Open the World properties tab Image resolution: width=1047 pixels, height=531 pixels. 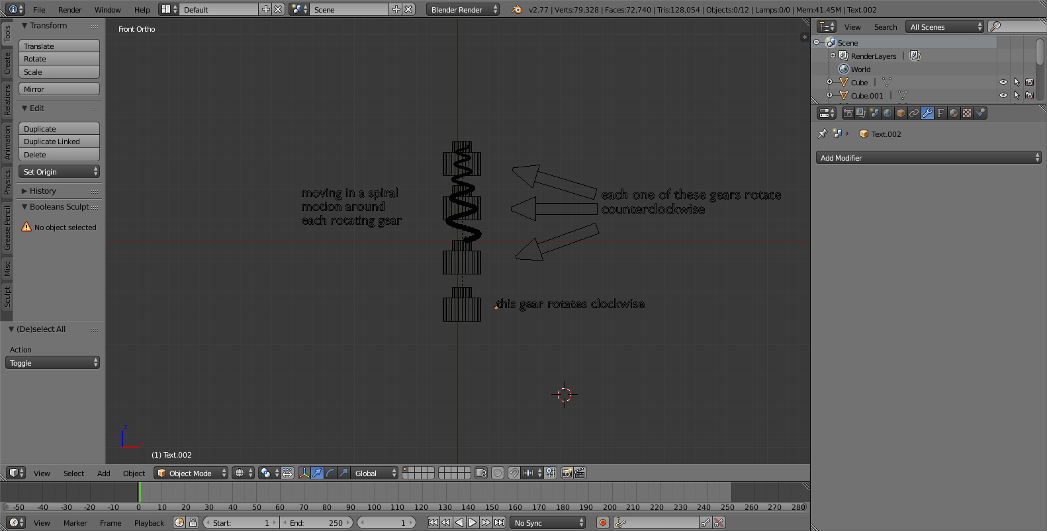click(x=888, y=113)
